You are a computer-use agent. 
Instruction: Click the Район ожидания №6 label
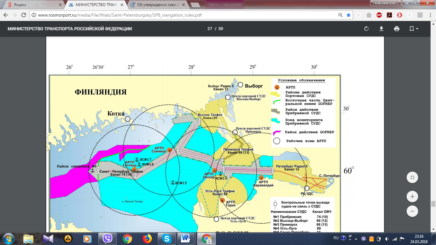point(77,166)
